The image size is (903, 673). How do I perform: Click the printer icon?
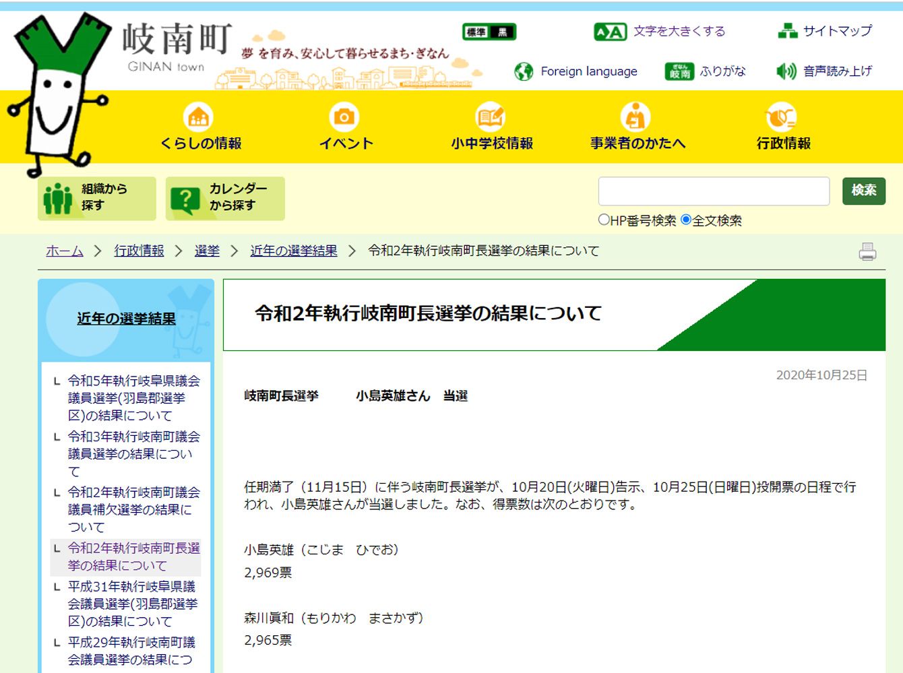pos(867,252)
